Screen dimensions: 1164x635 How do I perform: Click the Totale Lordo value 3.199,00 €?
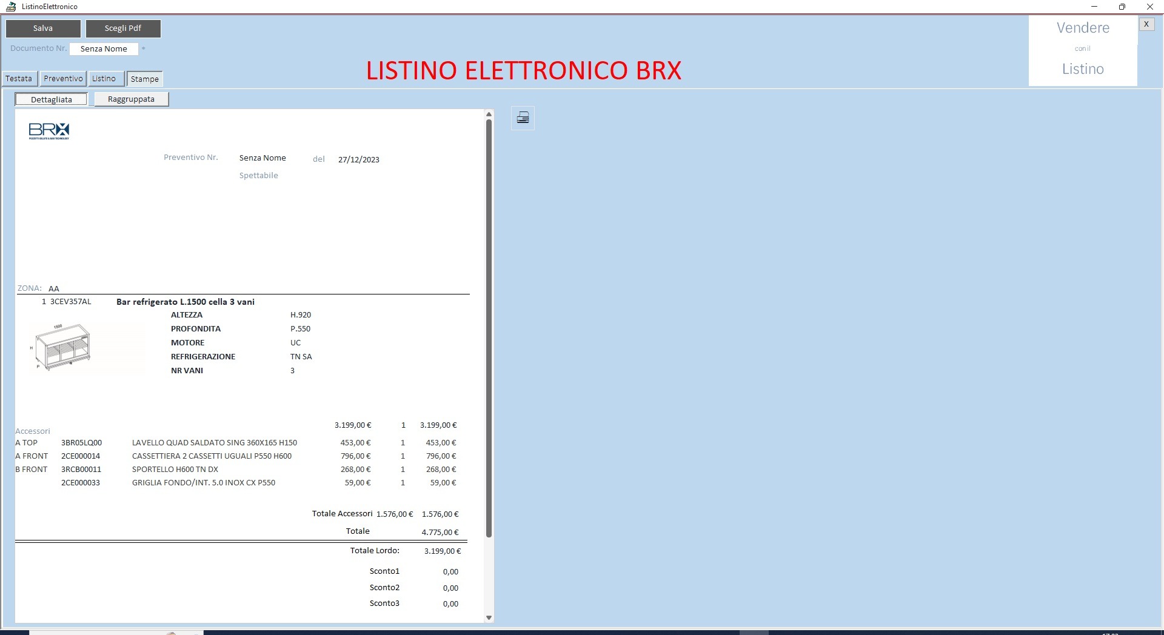click(443, 551)
